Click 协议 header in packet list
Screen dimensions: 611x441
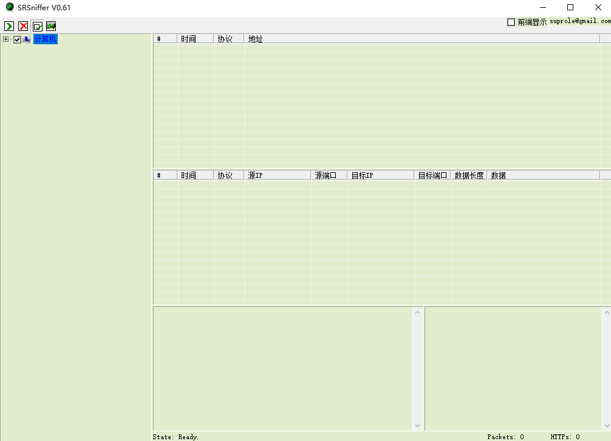(229, 175)
